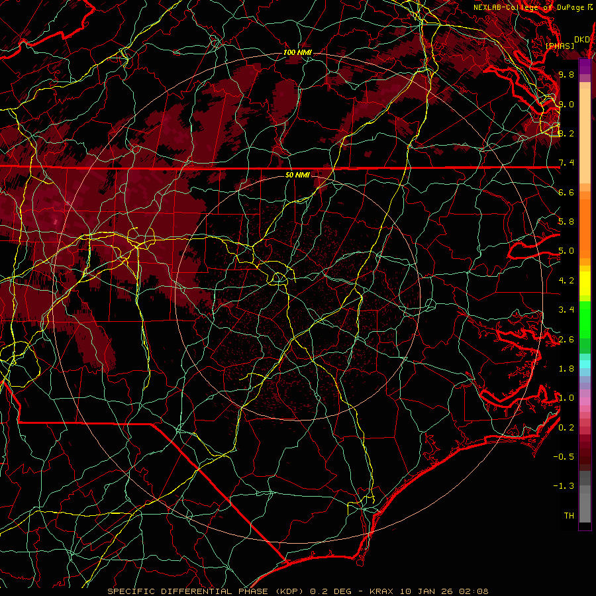The height and width of the screenshot is (596, 596).
Task: Click the 2.6 value on color scale
Action: coord(566,340)
